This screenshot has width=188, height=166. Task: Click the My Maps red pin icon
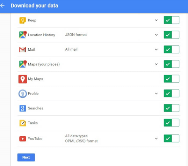(x=23, y=79)
